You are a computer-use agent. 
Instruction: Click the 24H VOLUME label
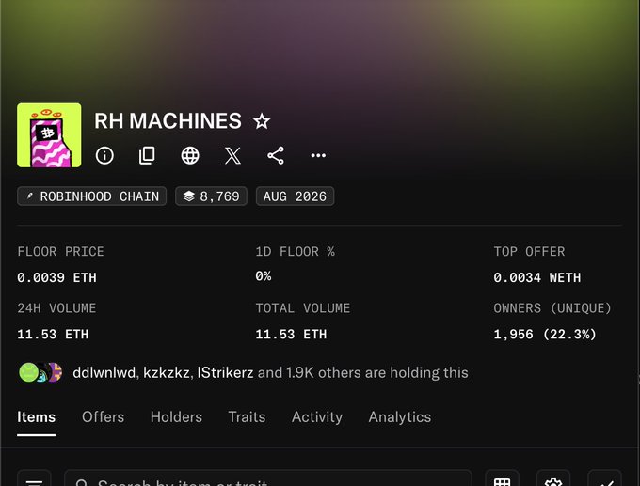point(56,308)
